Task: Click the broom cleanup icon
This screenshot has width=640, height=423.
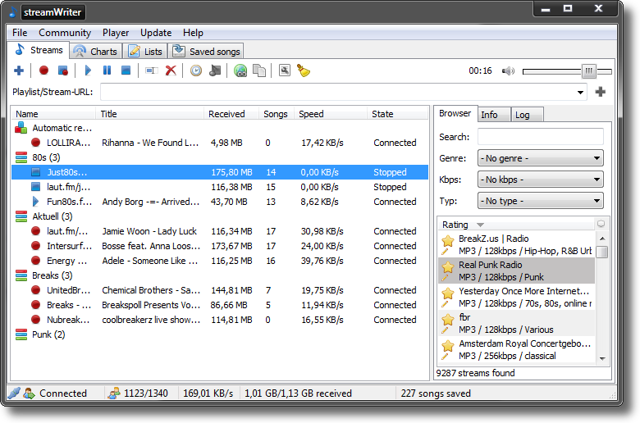Action: (303, 71)
